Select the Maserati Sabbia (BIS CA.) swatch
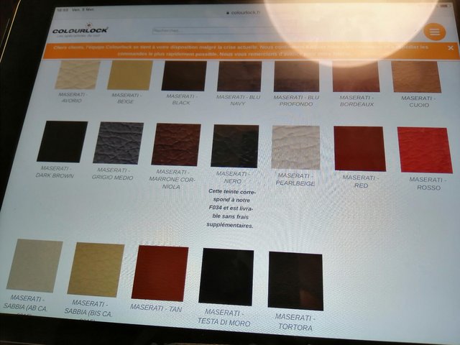Image resolution: width=460 pixels, height=345 pixels. (x=96, y=270)
